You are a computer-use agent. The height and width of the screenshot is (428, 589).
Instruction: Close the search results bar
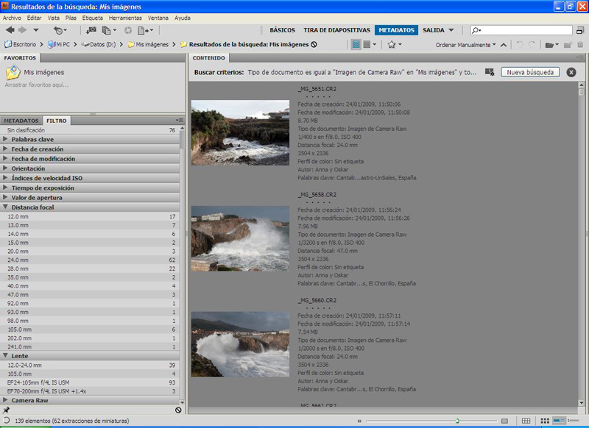click(x=571, y=72)
